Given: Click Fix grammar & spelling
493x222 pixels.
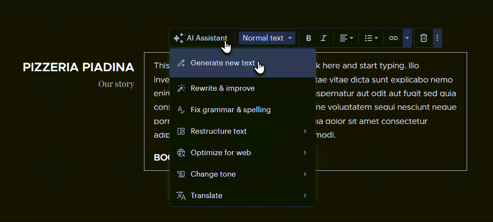Looking at the screenshot, I should pyautogui.click(x=230, y=110).
